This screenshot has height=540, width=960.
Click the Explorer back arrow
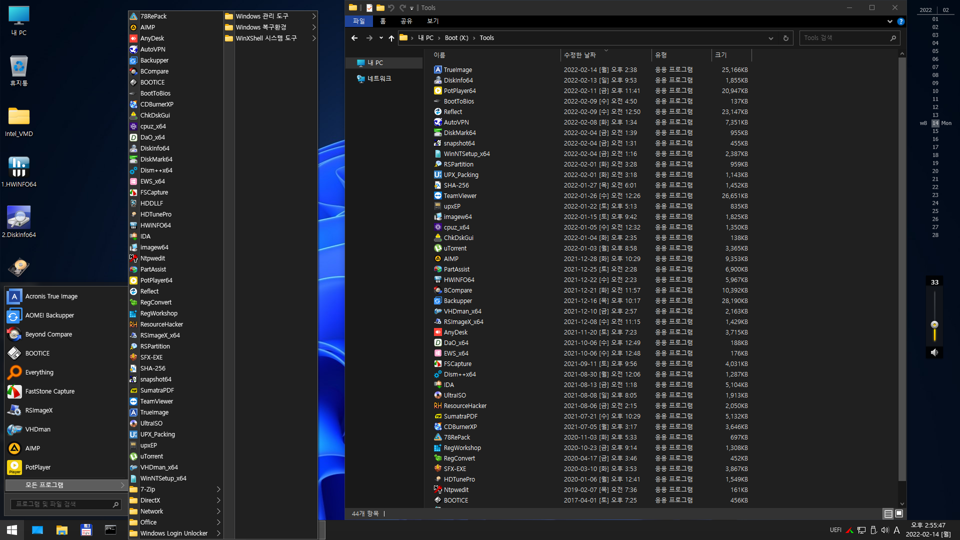pos(354,38)
